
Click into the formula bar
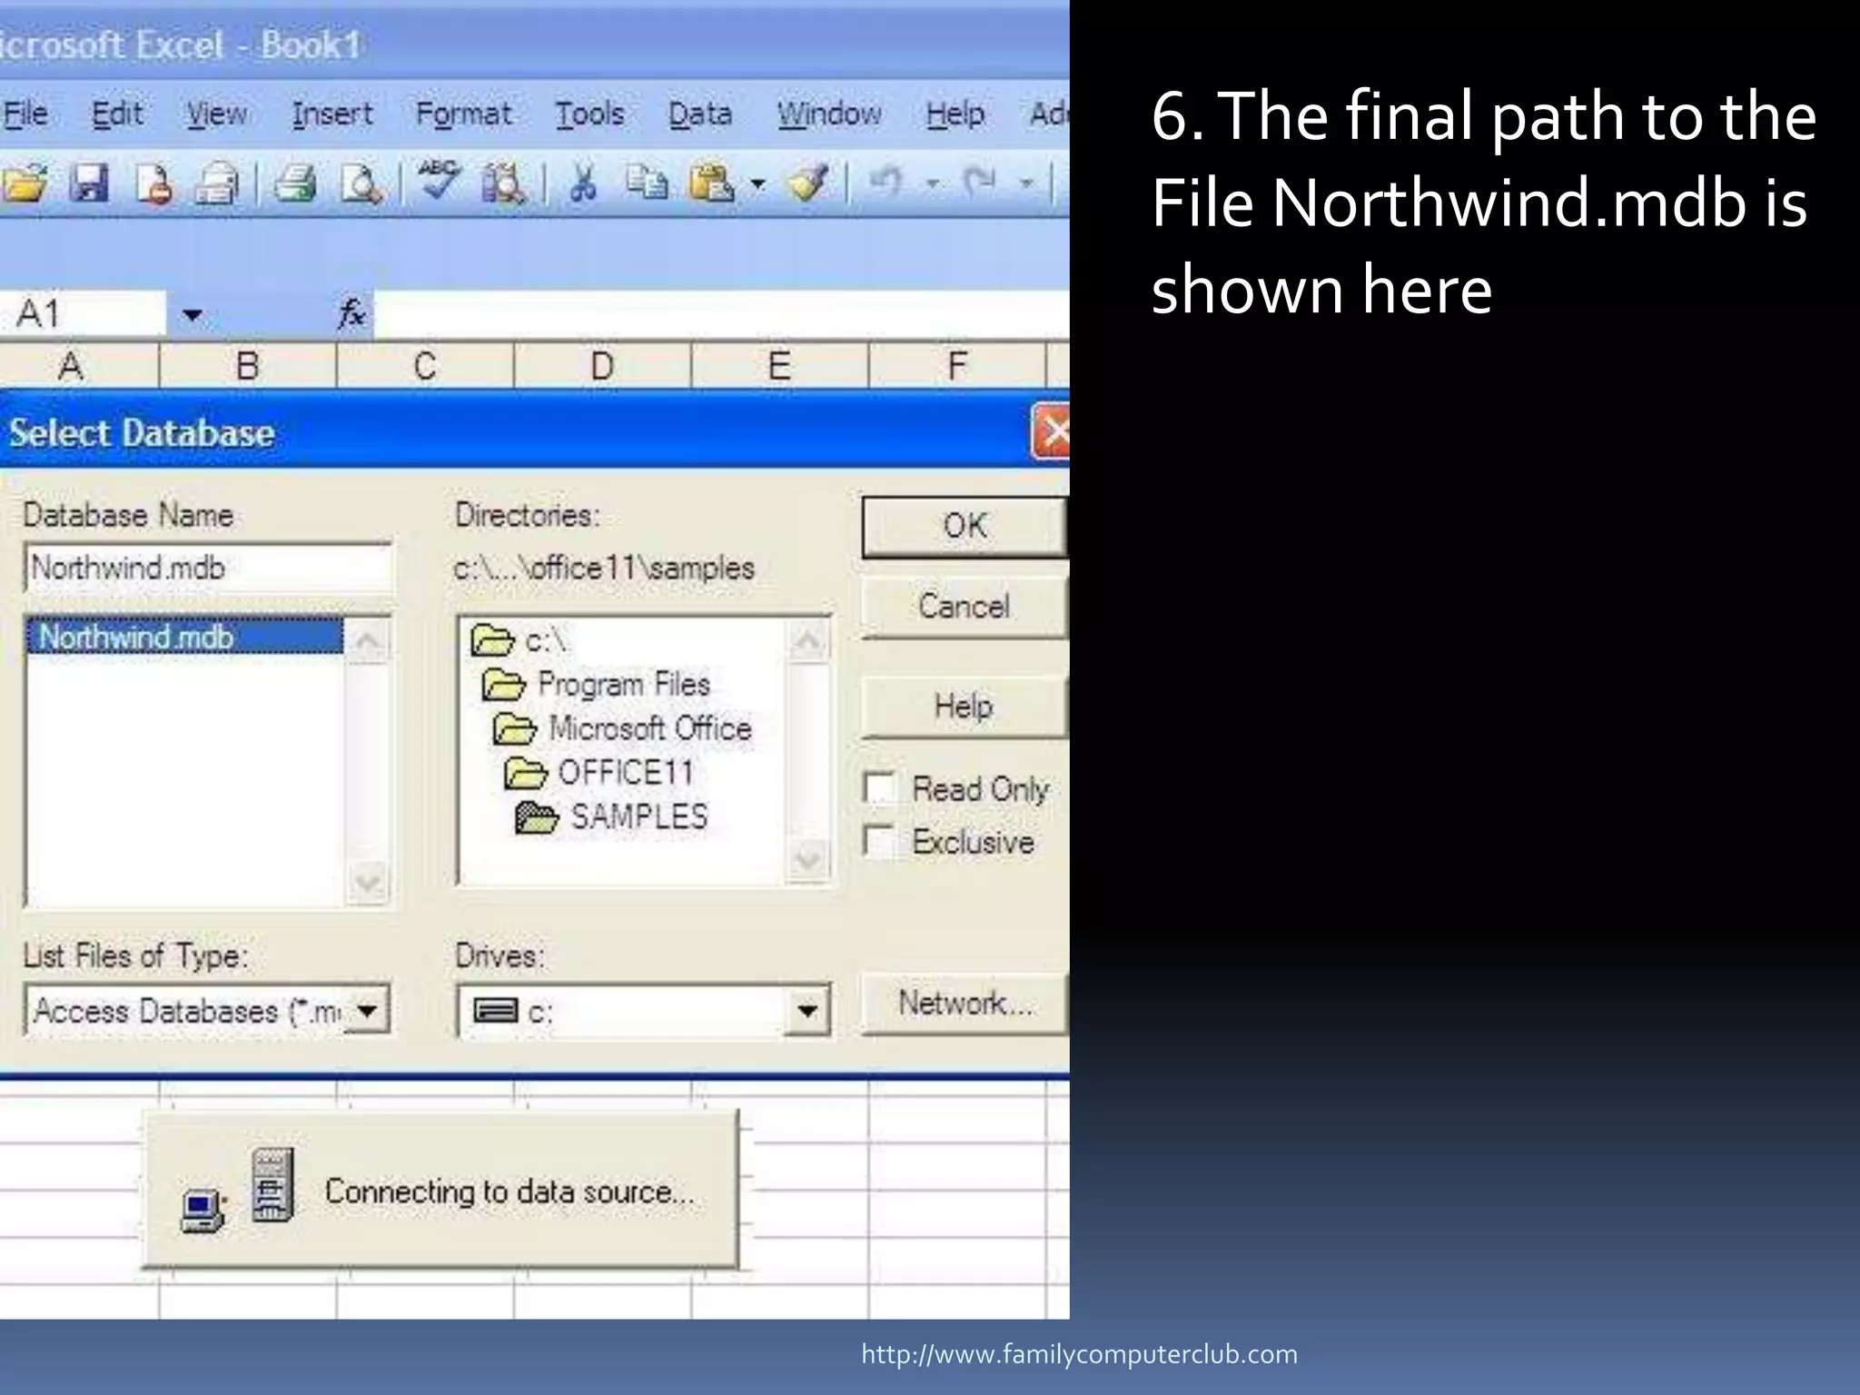[x=721, y=314]
